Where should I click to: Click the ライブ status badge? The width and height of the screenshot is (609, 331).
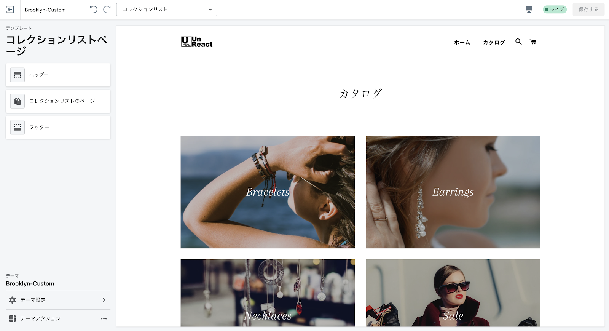coord(555,10)
